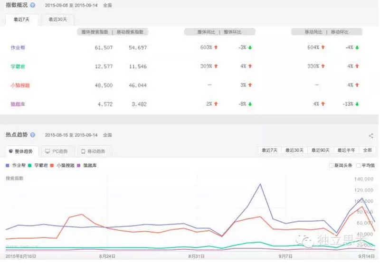Click the 作业帮 peak on the chart
Viewport: 380px width, 264px height.
[x=260, y=184]
